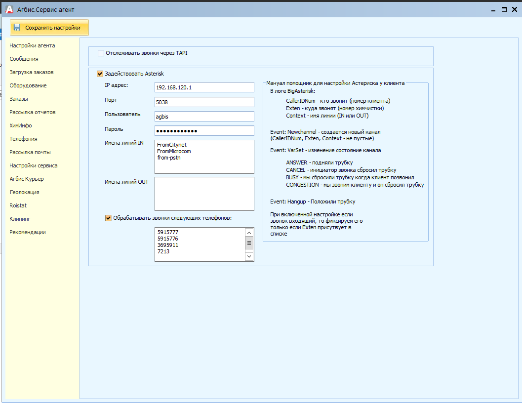Minimize the Агбис.Сервис агент window

click(493, 10)
